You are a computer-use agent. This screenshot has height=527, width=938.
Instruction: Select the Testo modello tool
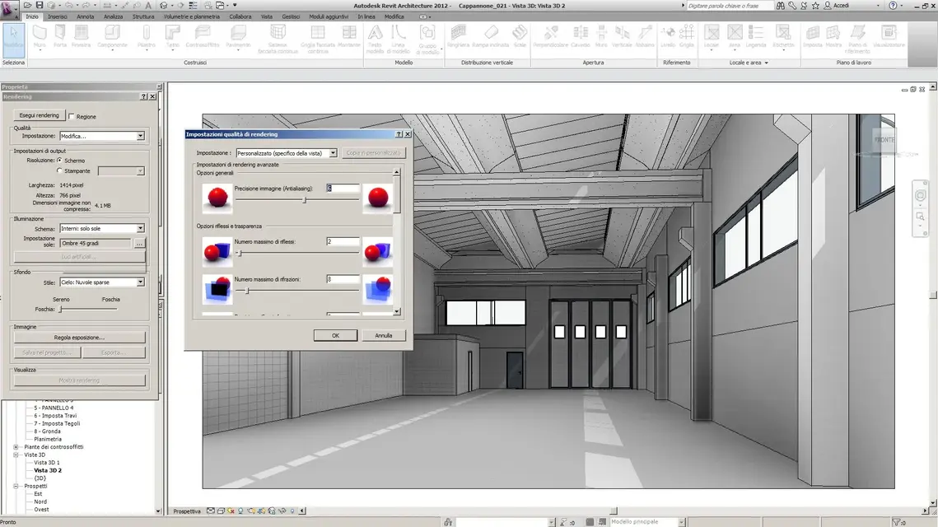375,40
